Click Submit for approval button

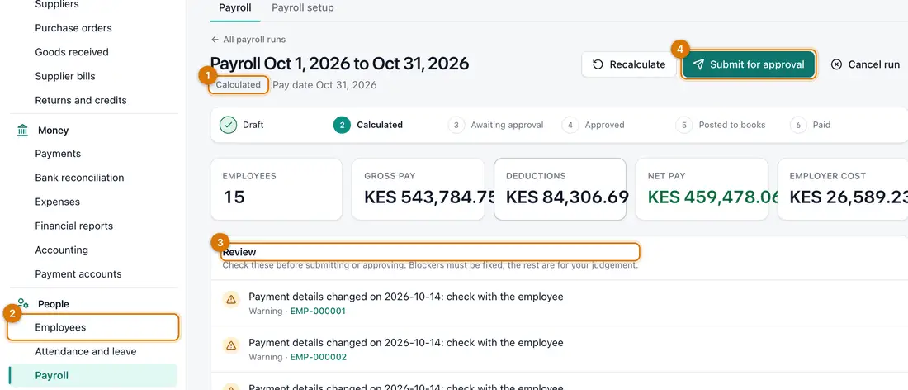click(x=749, y=64)
